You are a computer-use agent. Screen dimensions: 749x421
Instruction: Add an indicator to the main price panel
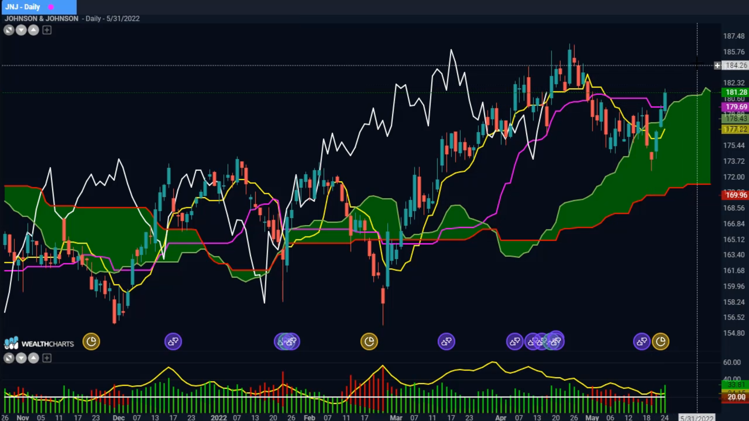coord(47,30)
